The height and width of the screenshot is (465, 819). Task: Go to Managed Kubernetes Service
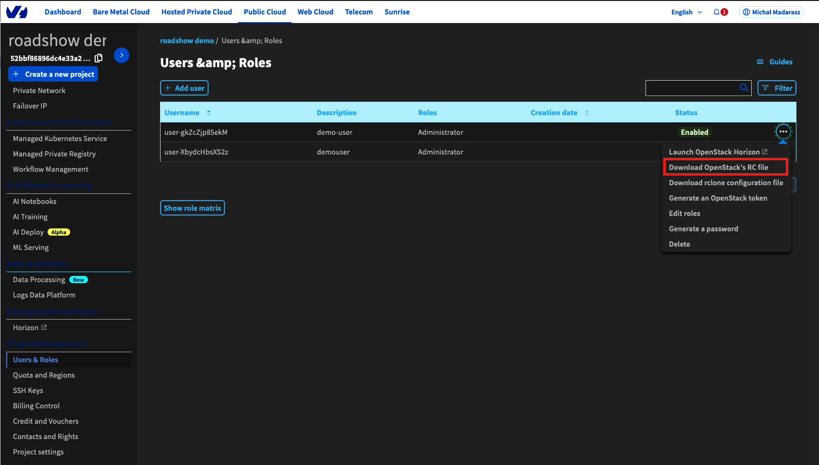[60, 138]
